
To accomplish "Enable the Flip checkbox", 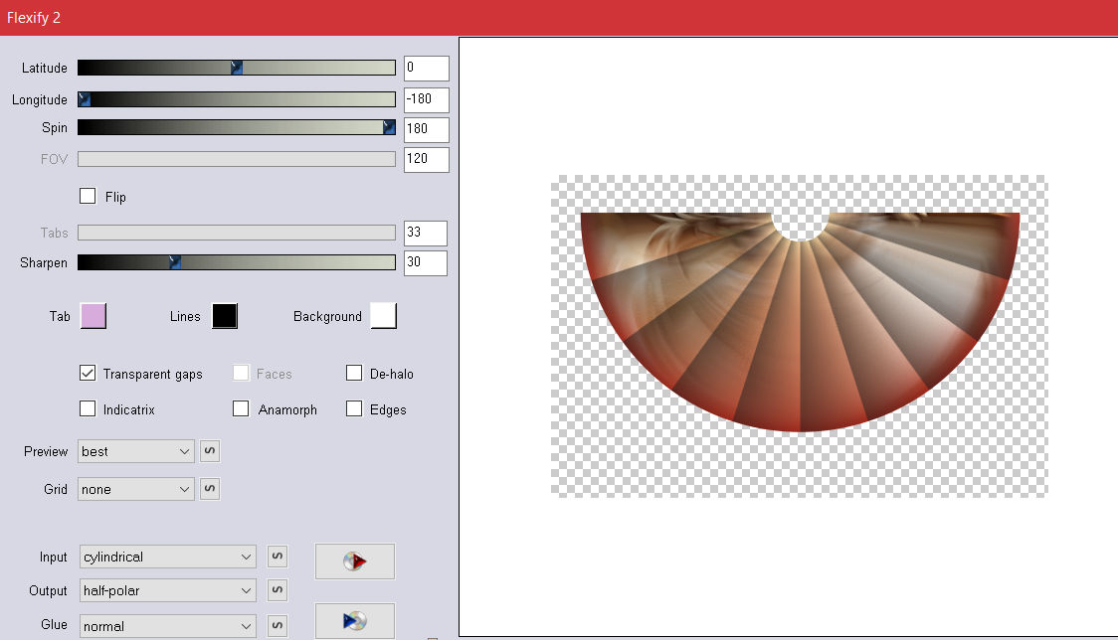I will [x=88, y=197].
